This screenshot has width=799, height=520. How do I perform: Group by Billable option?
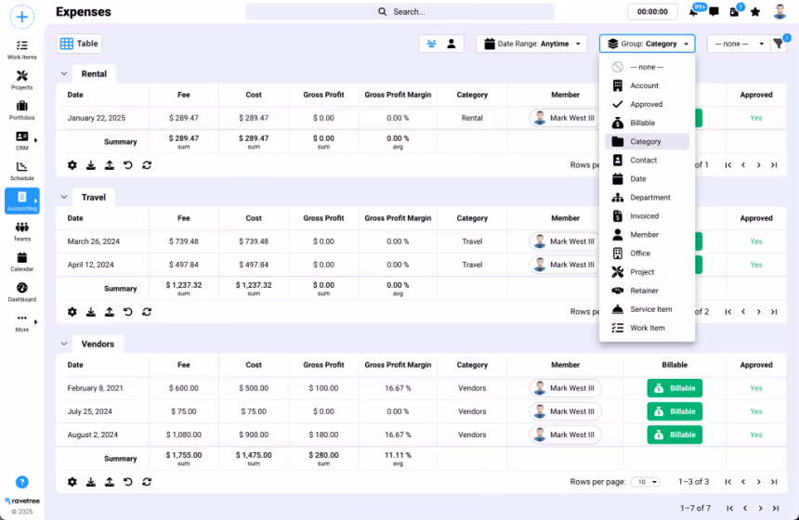pos(648,123)
